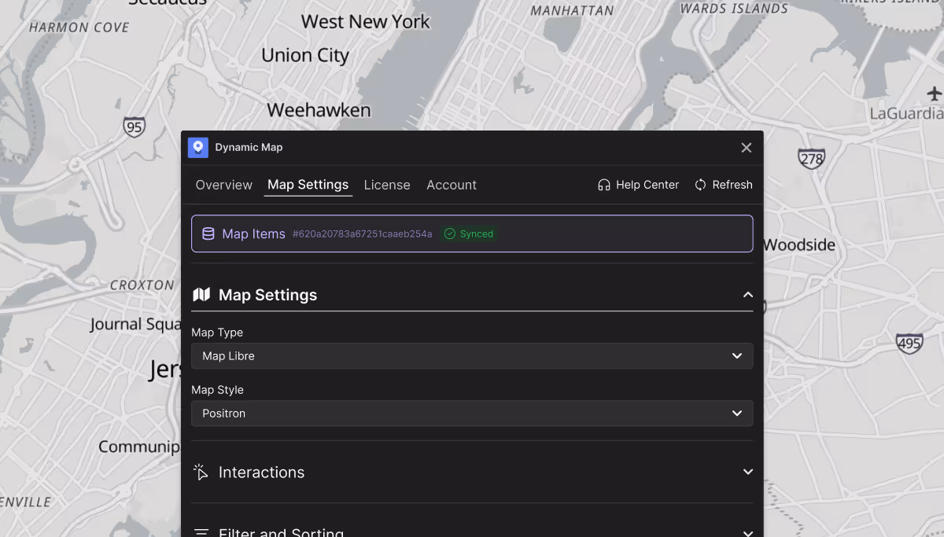Image resolution: width=944 pixels, height=537 pixels.
Task: Click the filter lines icon beside Filter and Sorting
Action: [x=201, y=531]
